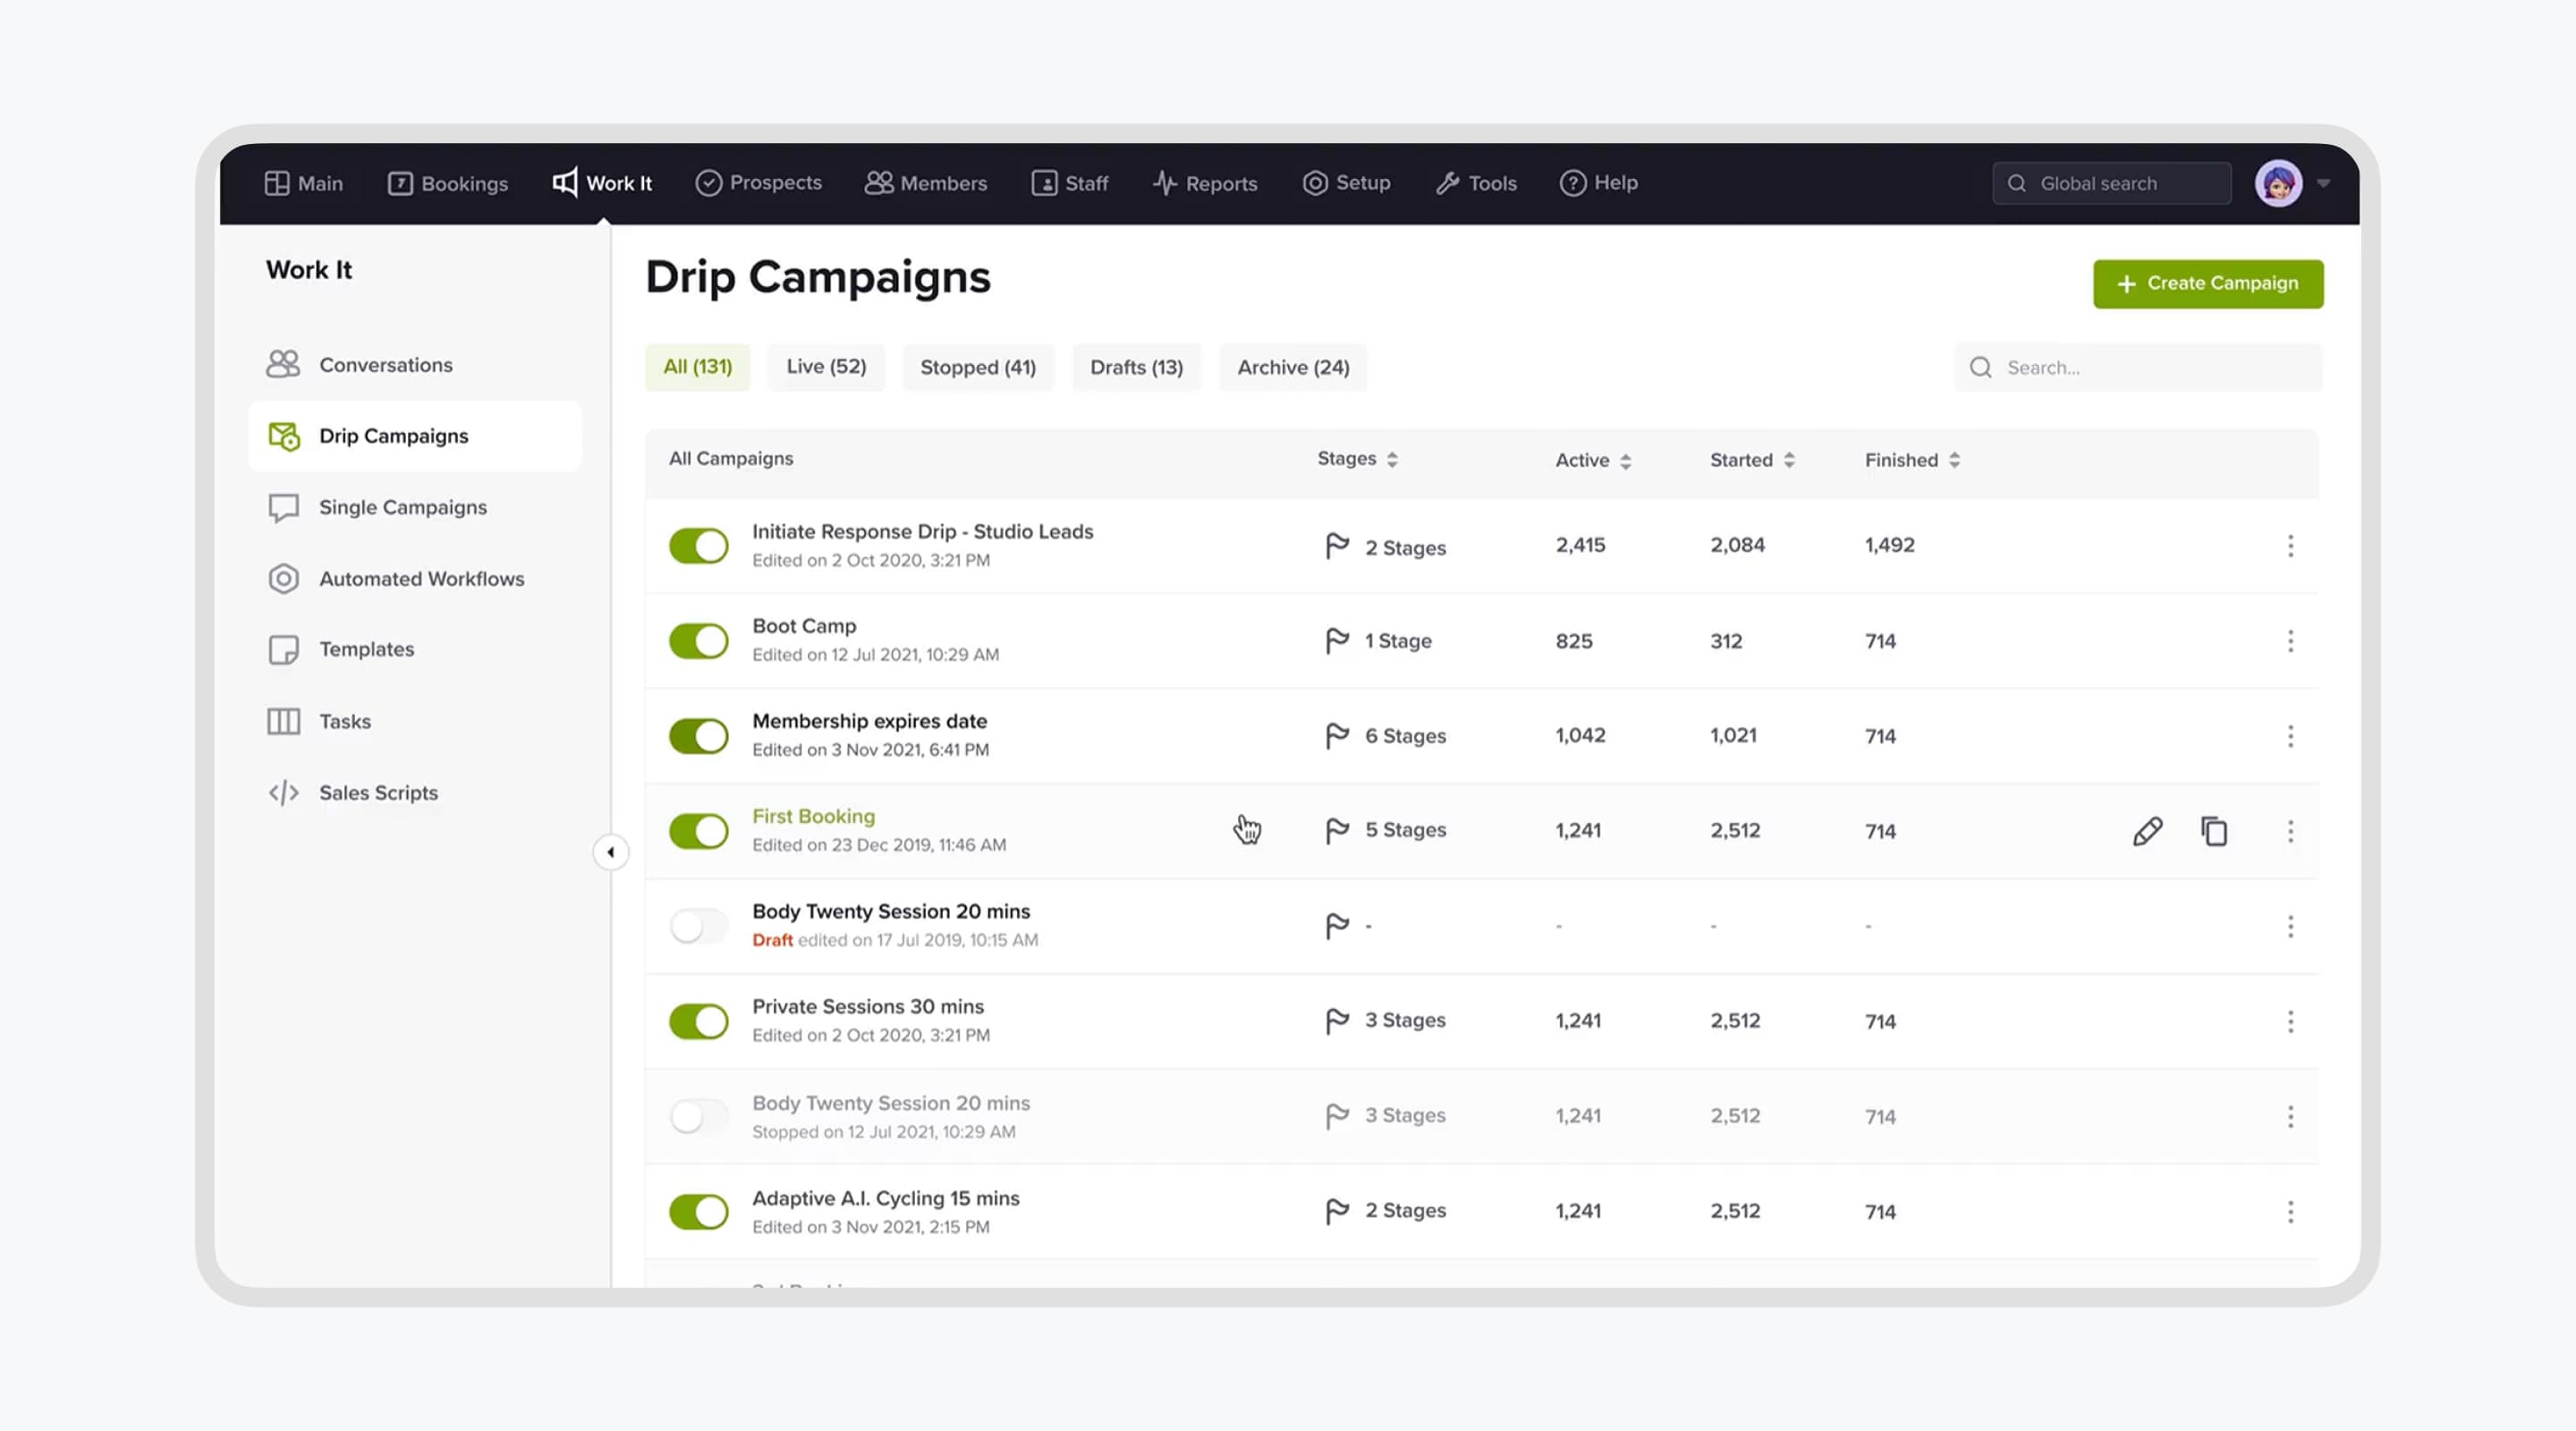
Task: Toggle First Booking campaign switch
Action: pos(699,831)
